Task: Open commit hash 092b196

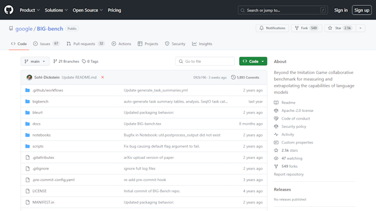Action: (x=200, y=77)
